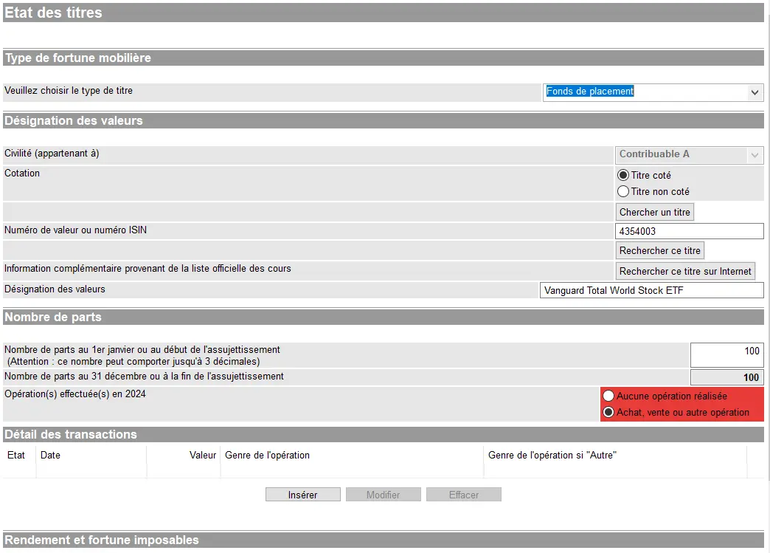Open the type de titre dropdown
This screenshot has height=553, width=770.
click(x=653, y=92)
